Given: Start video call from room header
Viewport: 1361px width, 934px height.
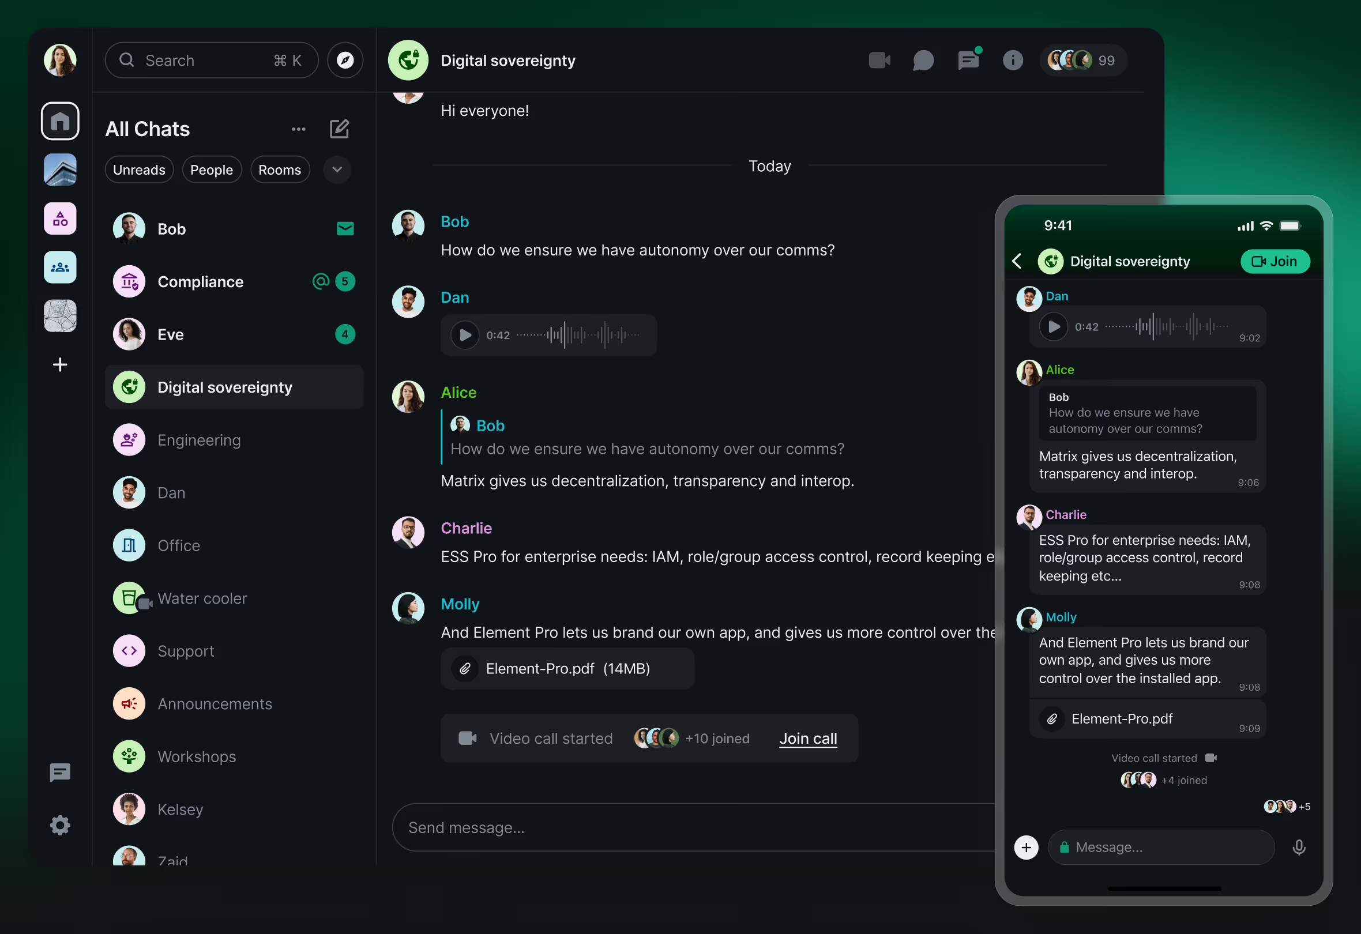Looking at the screenshot, I should tap(879, 61).
